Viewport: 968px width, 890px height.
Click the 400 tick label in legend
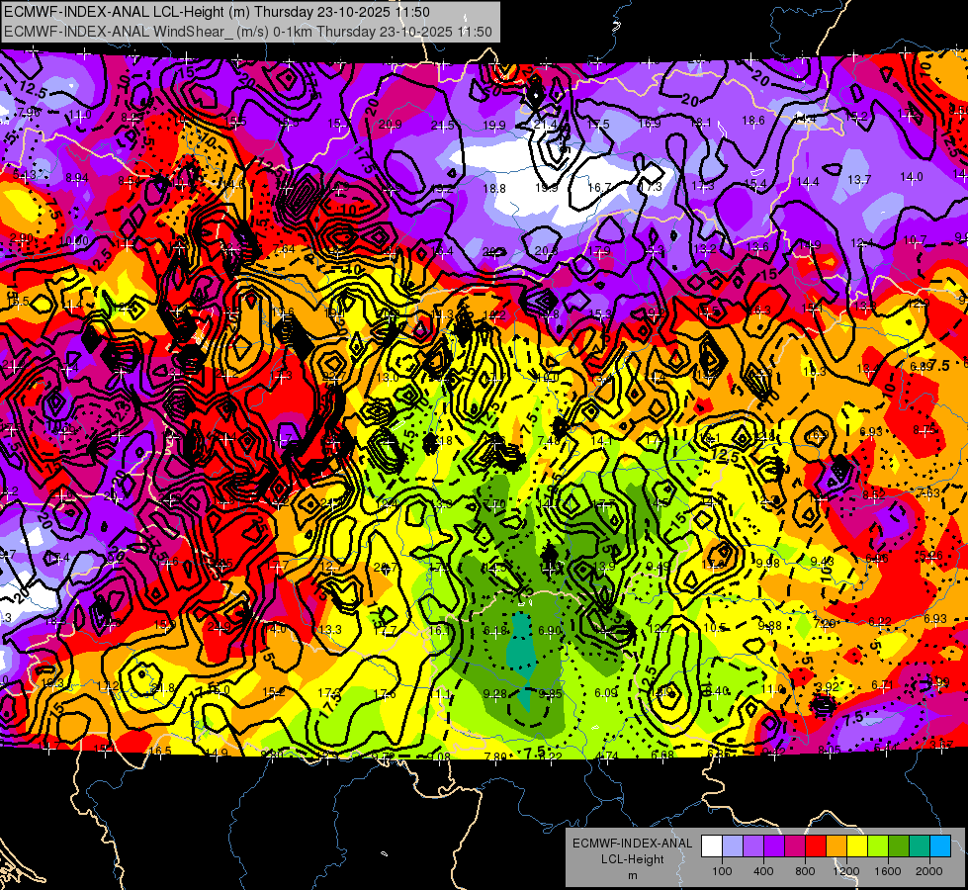point(763,871)
